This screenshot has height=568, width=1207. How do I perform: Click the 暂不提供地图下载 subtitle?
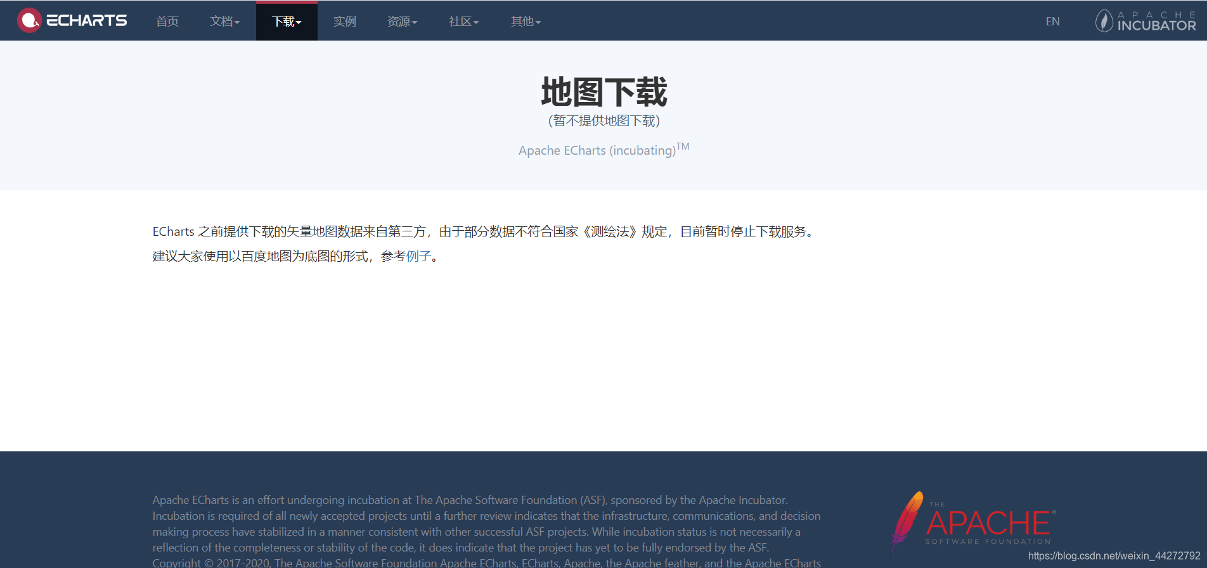click(x=603, y=120)
